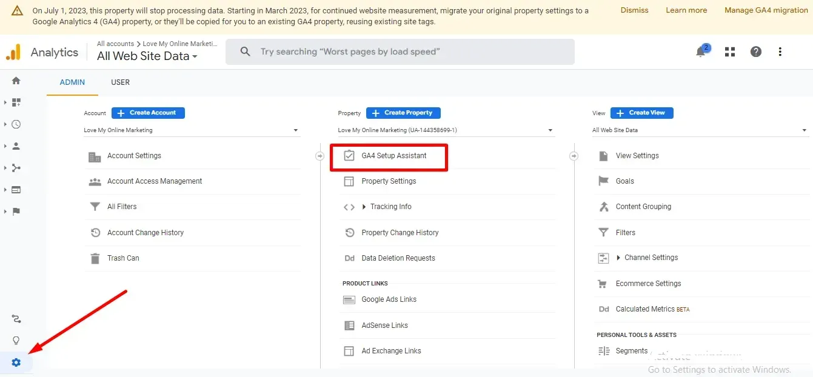Dismiss the migration warning banner
This screenshot has width=813, height=377.
coord(635,10)
